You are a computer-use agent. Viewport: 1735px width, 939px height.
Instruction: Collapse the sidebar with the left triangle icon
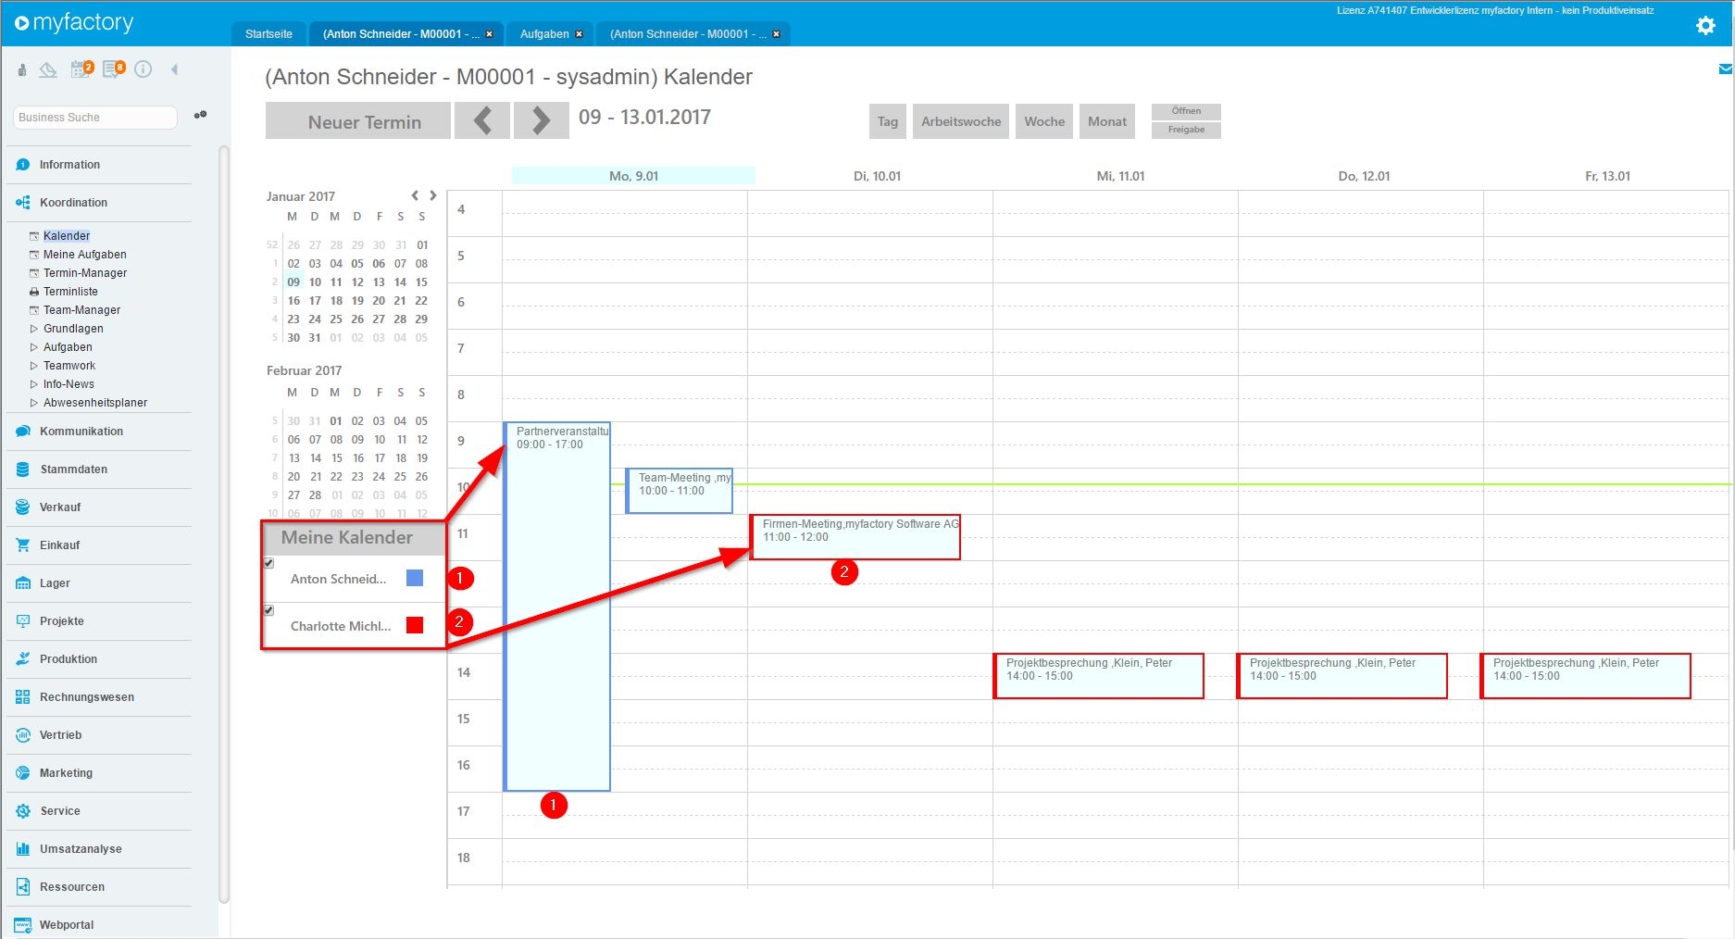174,69
